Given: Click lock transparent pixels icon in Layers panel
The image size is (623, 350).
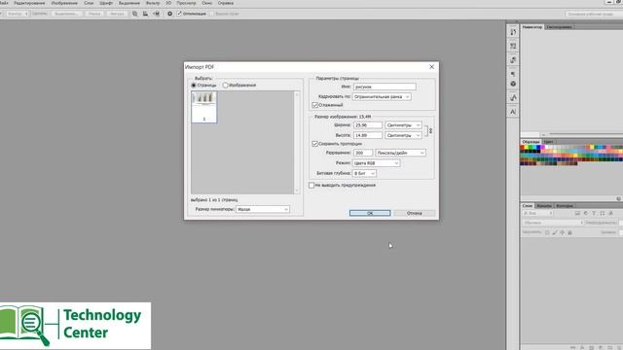Looking at the screenshot, I should pos(547,232).
